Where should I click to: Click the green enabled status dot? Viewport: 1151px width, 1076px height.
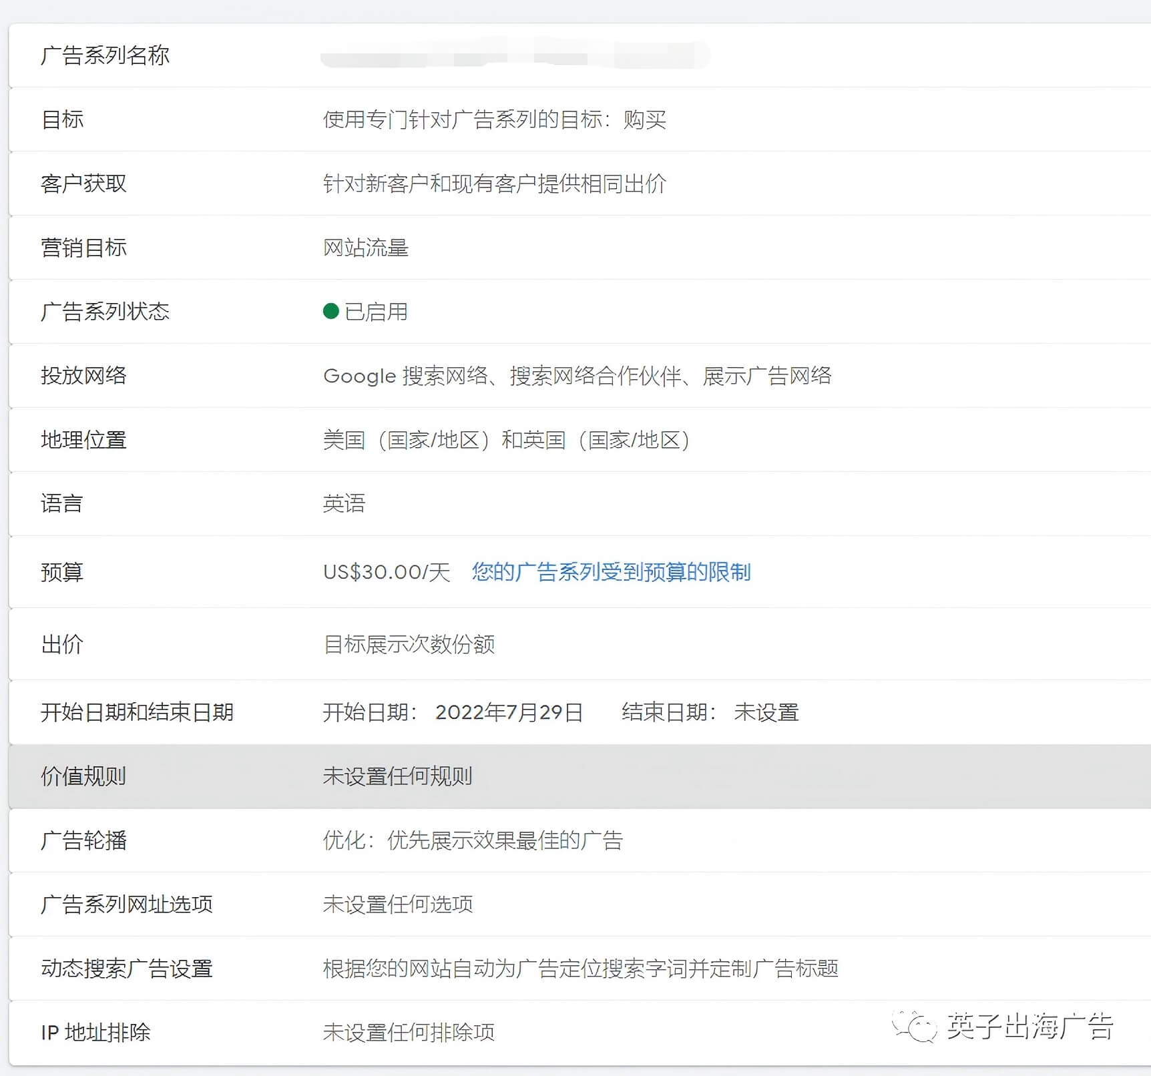click(x=330, y=311)
